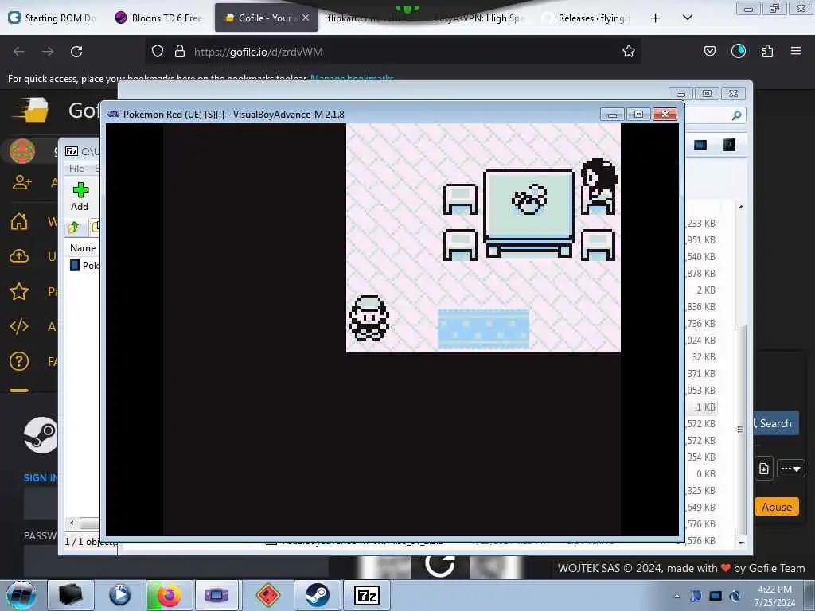Close the Gofile browser tab
This screenshot has width=815, height=611.
[306, 18]
